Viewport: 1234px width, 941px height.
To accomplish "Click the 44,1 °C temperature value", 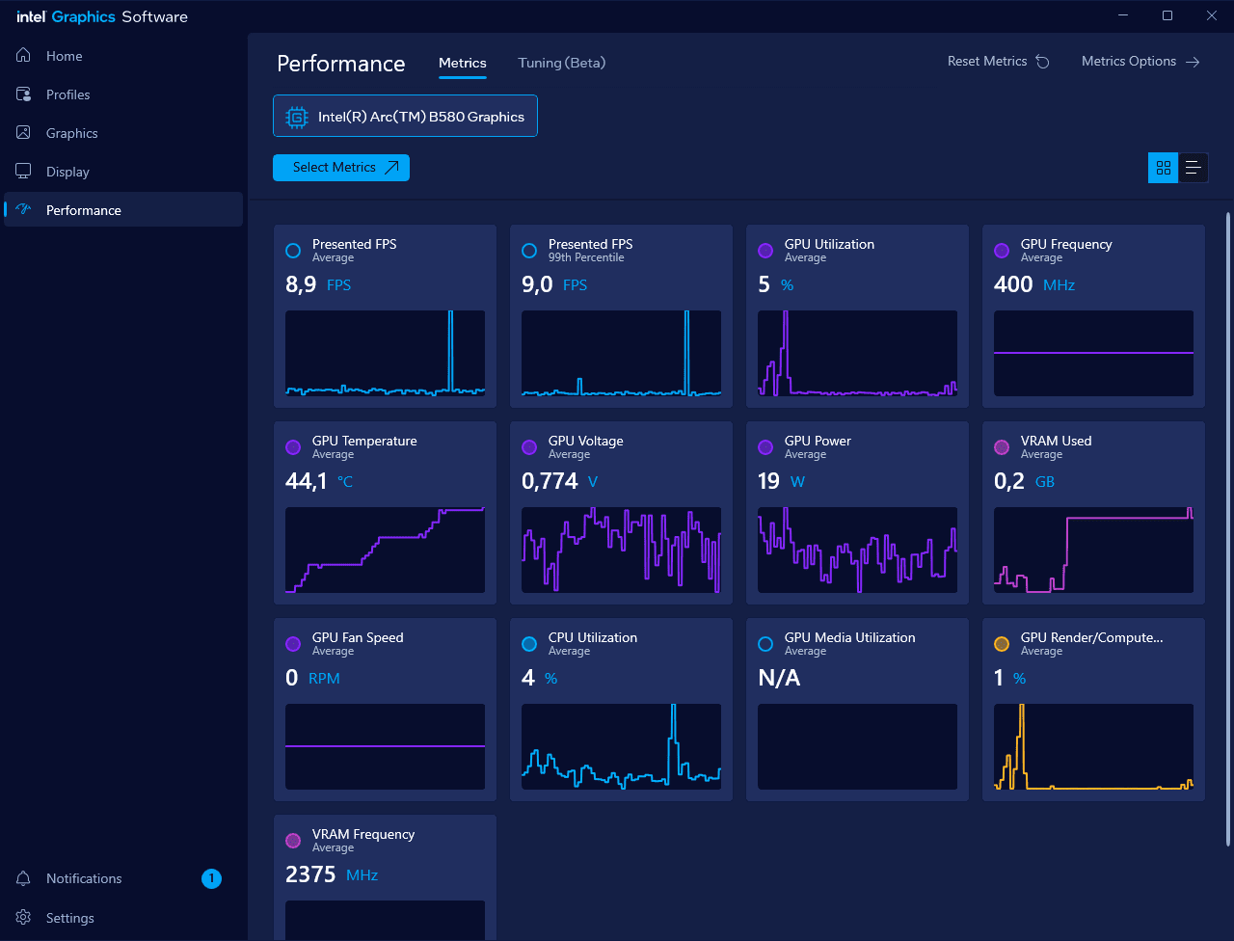I will [x=319, y=481].
